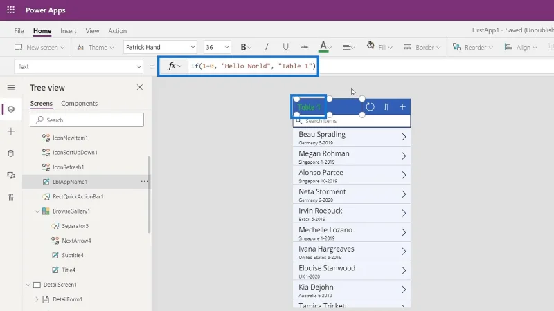Screen dimensions: 554x311
Task: Open the Fill color picker
Action: pos(379,47)
